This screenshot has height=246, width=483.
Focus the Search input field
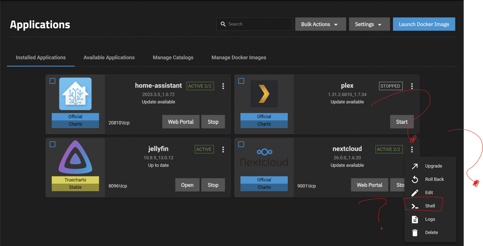pos(254,24)
